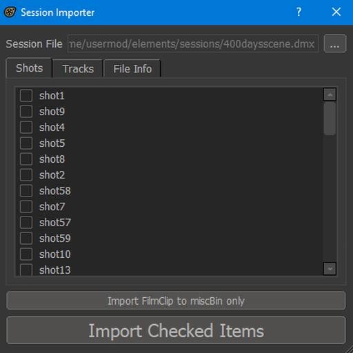Close the Session Importer dialog

[336, 12]
